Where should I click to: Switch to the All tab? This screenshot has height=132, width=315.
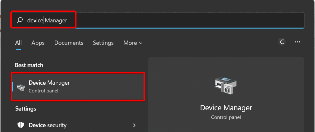click(x=18, y=43)
